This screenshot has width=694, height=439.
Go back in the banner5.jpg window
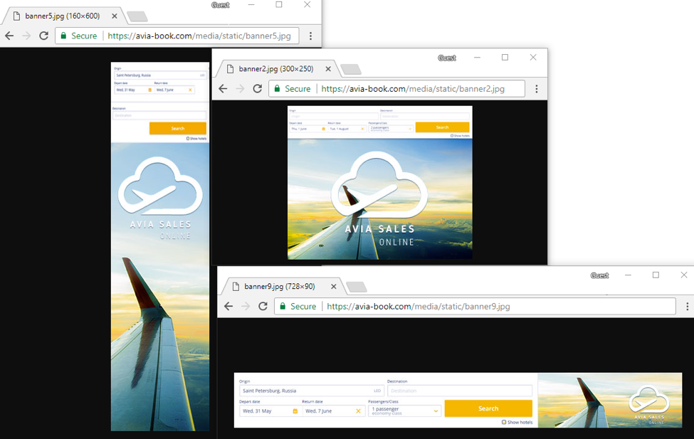[9, 36]
